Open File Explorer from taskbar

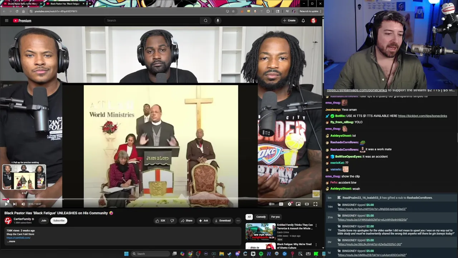[221, 254]
